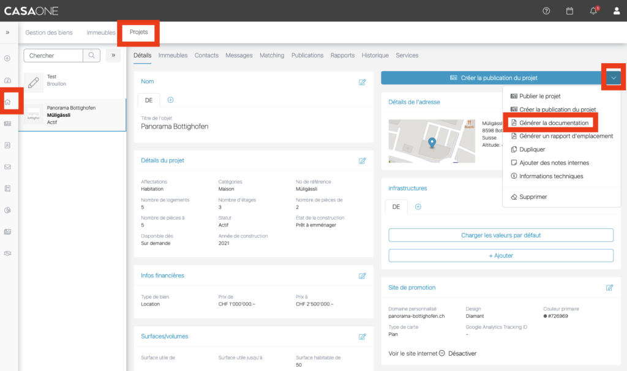Add a language in Nom section
The image size is (627, 371).
click(171, 100)
